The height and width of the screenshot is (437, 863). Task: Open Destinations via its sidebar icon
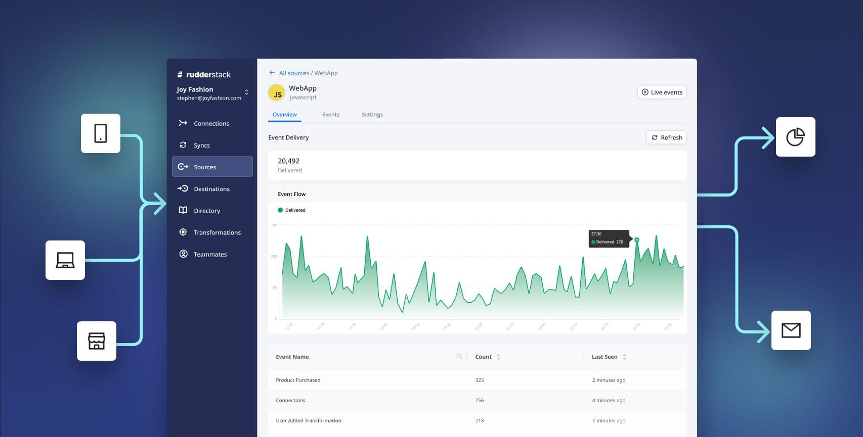(x=183, y=188)
